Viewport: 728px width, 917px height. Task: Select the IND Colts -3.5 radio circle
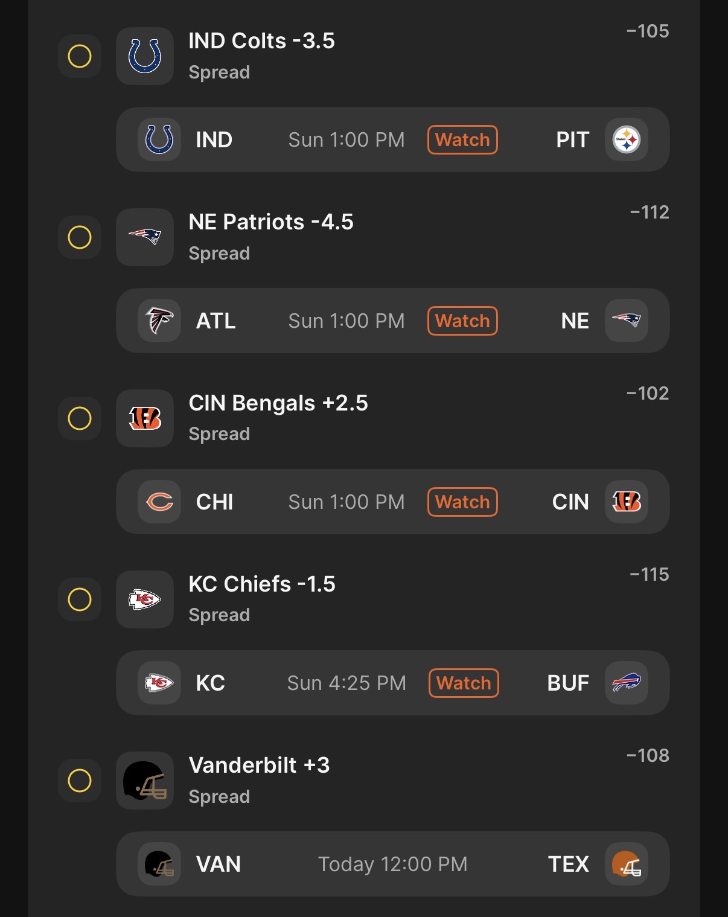[80, 56]
